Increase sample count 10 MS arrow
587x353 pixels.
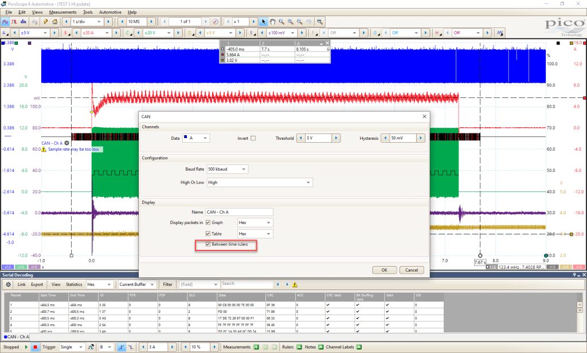151,22
